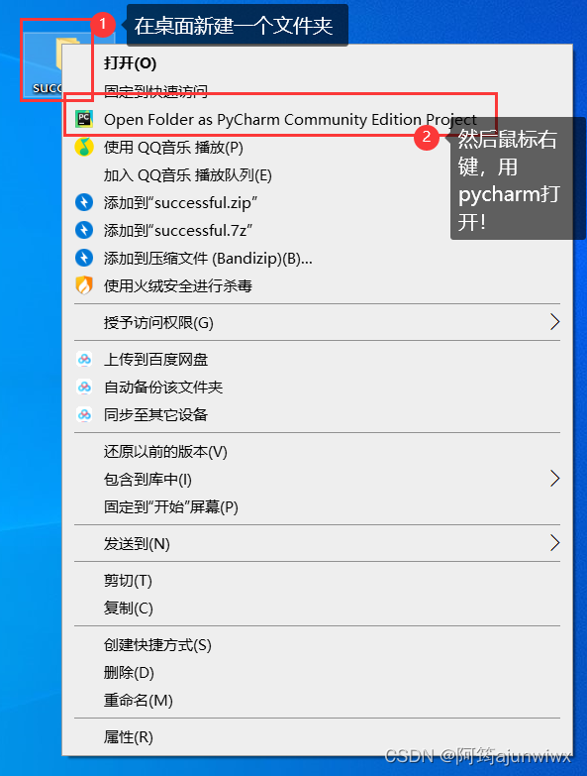Expand the 授予访问权限(G) submenu arrow
The height and width of the screenshot is (776, 587).
point(554,322)
